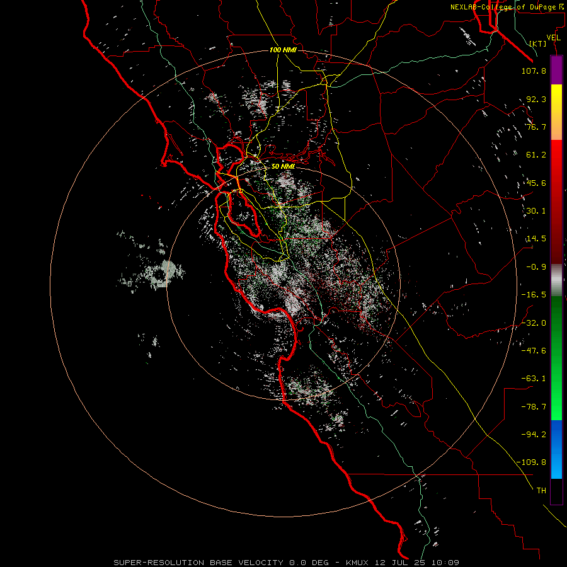Pick the green segment of velocity scale
The width and height of the screenshot is (567, 567).
tap(556, 358)
